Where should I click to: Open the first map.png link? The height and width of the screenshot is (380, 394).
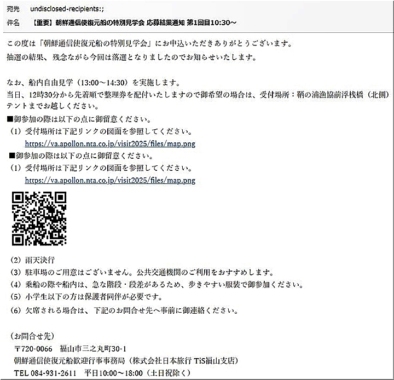pos(110,144)
